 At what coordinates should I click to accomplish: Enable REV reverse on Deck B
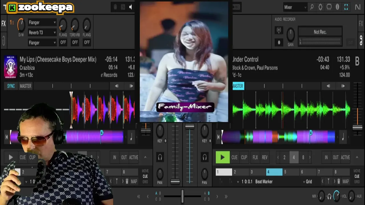click(265, 157)
